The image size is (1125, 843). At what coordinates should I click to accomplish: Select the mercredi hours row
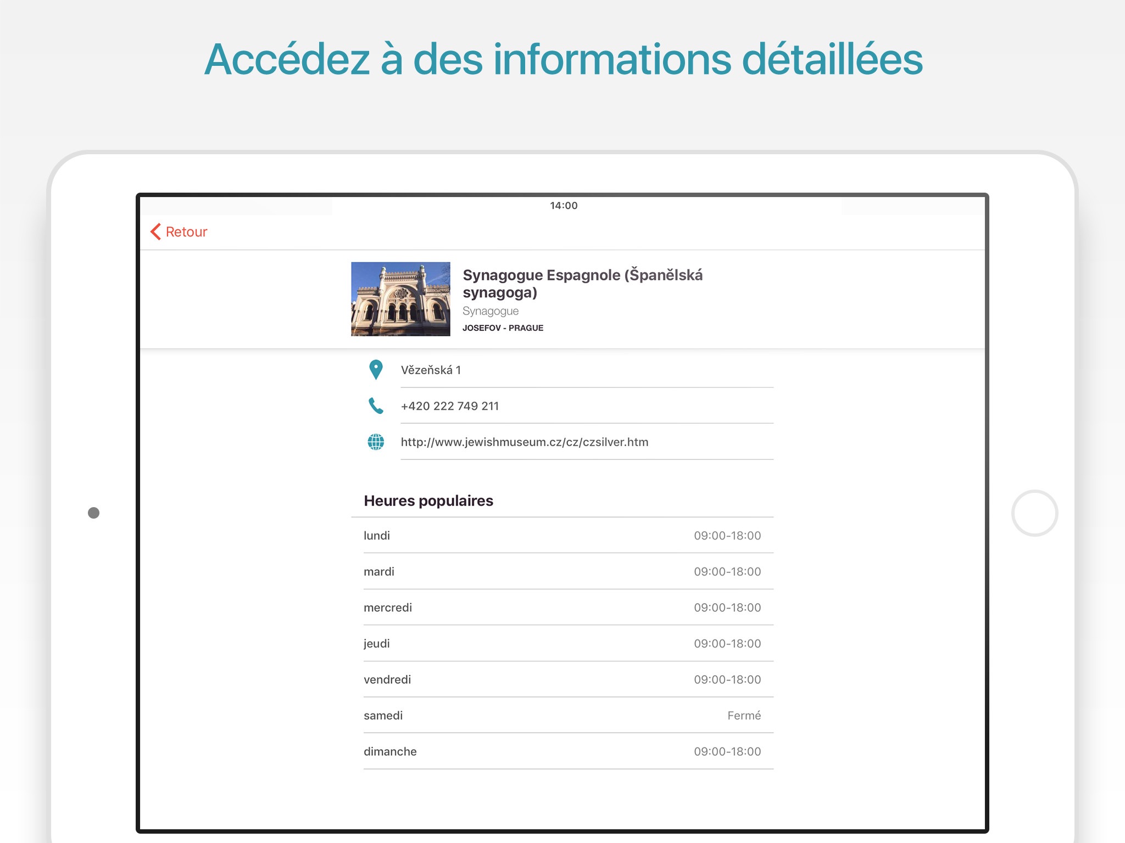click(x=562, y=608)
